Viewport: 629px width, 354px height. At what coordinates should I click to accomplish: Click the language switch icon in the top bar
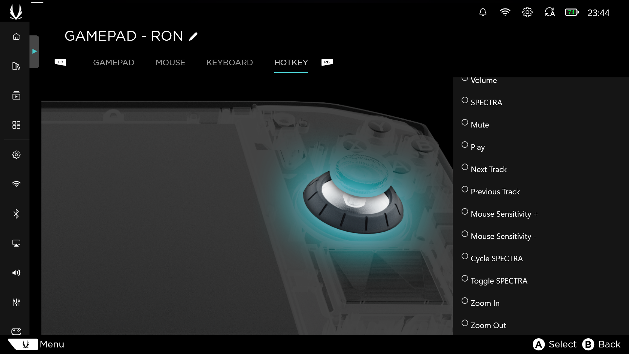coord(550,12)
